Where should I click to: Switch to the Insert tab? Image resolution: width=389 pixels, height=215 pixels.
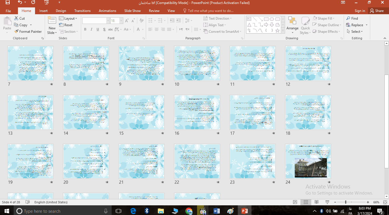43,11
